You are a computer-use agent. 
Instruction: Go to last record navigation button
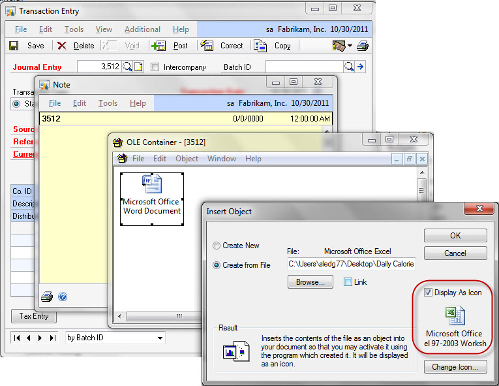pos(53,338)
